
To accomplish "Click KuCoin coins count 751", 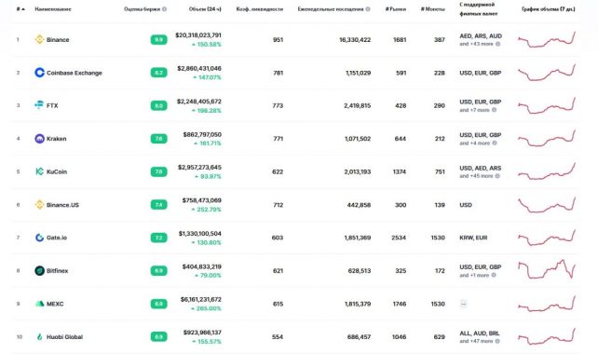I will tap(440, 171).
